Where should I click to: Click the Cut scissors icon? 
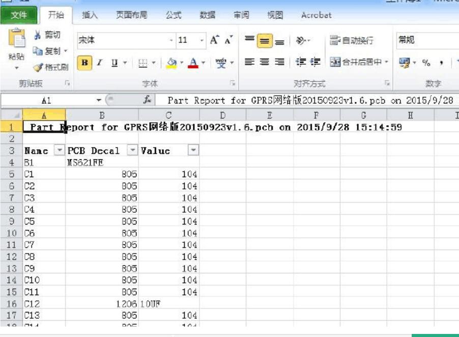point(38,35)
